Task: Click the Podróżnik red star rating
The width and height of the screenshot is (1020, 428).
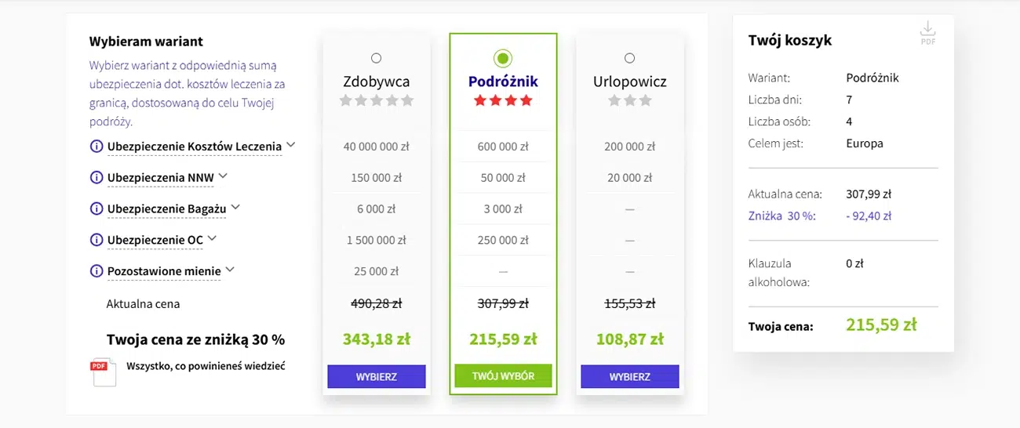Action: point(503,100)
